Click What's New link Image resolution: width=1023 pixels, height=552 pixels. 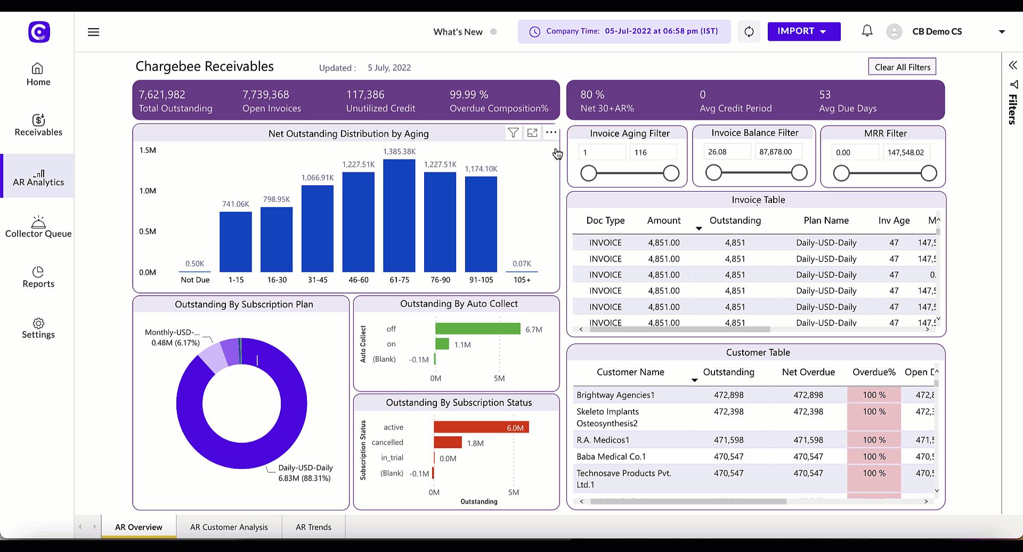coord(458,32)
